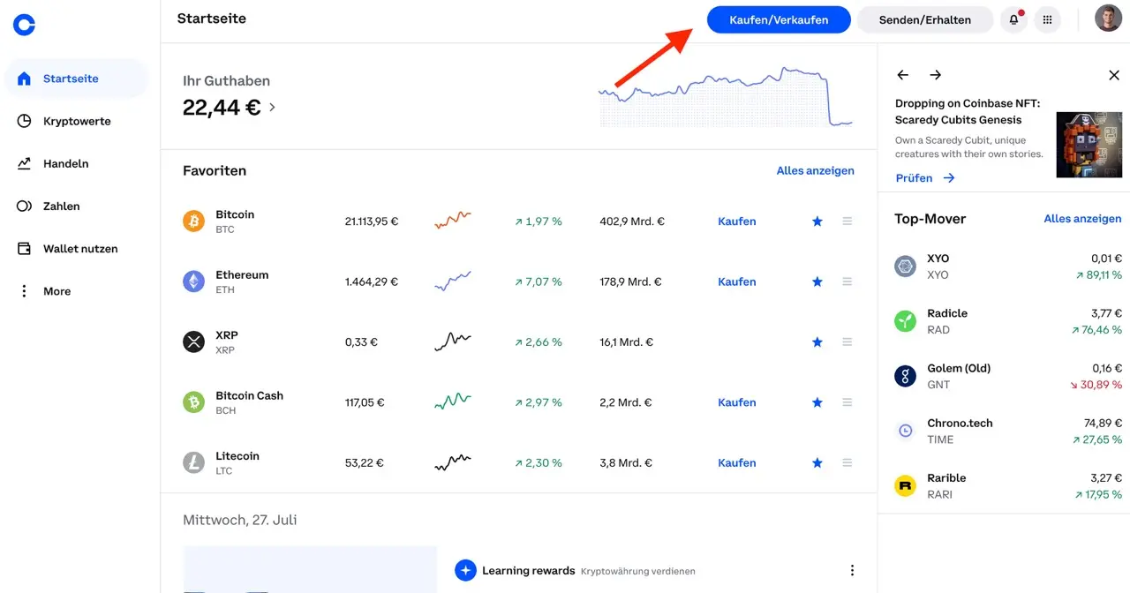1130x593 pixels.
Task: Click XRP market cap 16,1 Mrd. €
Action: coord(626,342)
